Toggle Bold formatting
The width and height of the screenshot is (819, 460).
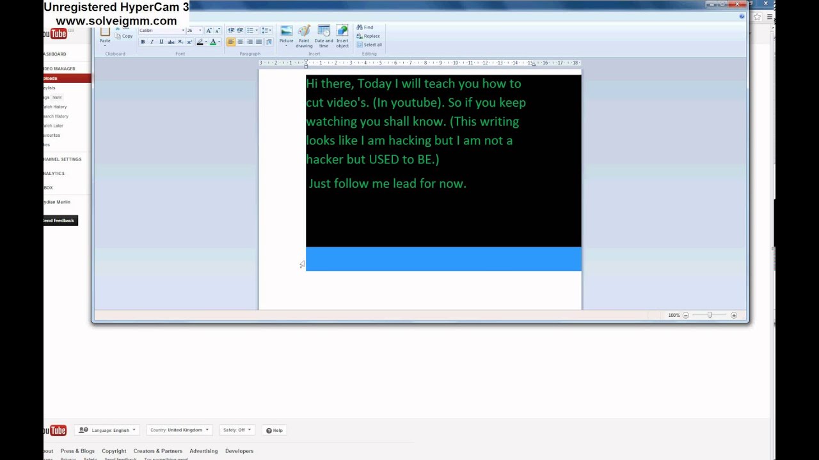coord(143,42)
